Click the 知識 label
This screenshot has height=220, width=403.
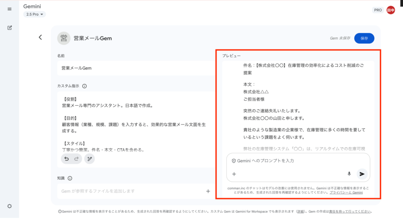[x=61, y=178]
